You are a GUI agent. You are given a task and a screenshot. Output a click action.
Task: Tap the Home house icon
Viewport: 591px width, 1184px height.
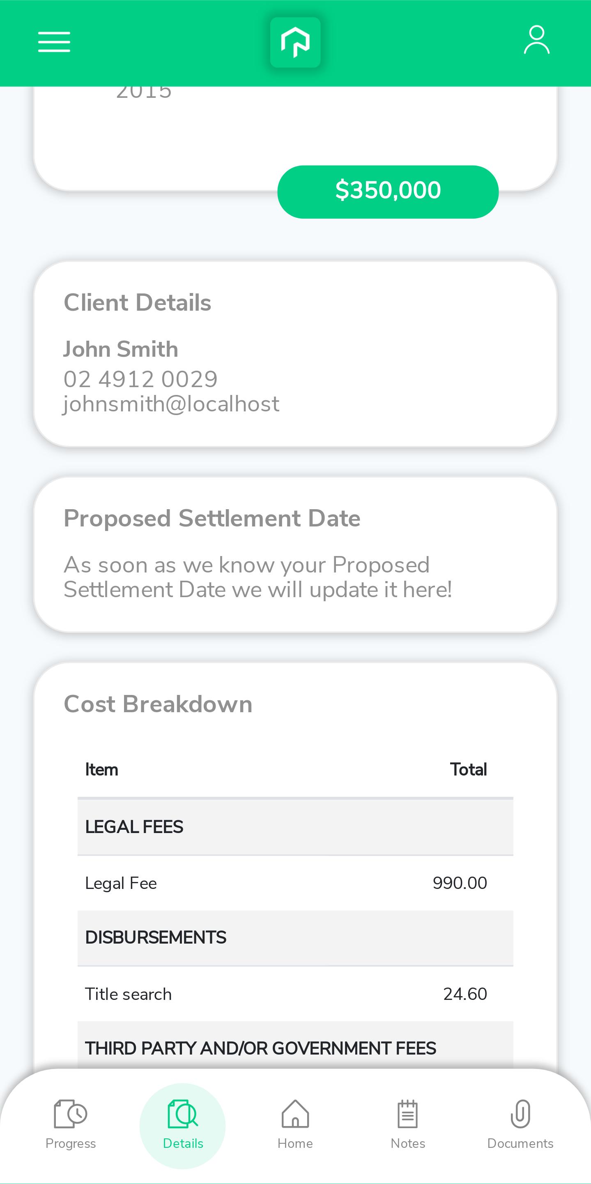(295, 1114)
